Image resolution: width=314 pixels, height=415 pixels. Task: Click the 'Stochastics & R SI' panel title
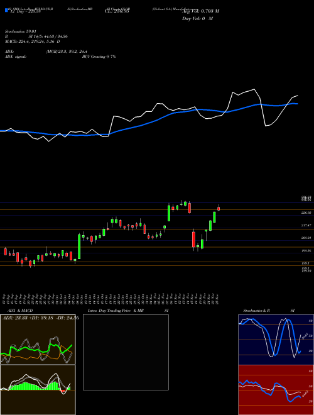pos(269,311)
